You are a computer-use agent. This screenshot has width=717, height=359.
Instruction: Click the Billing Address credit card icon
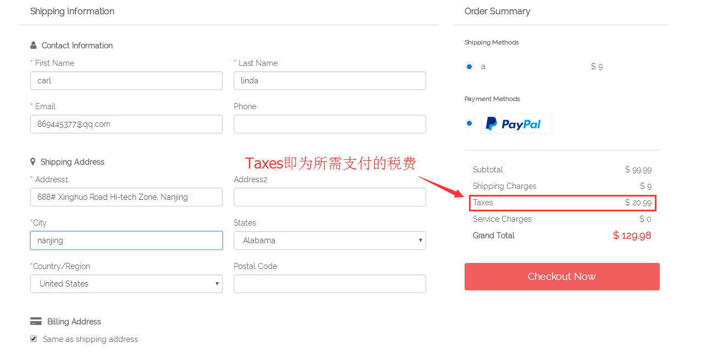tap(36, 322)
